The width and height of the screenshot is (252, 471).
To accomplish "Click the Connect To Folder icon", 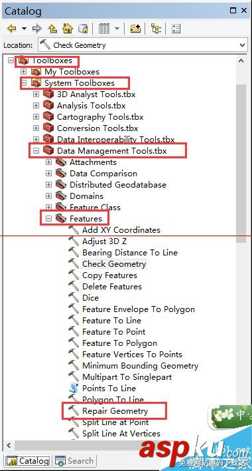I will click(135, 29).
